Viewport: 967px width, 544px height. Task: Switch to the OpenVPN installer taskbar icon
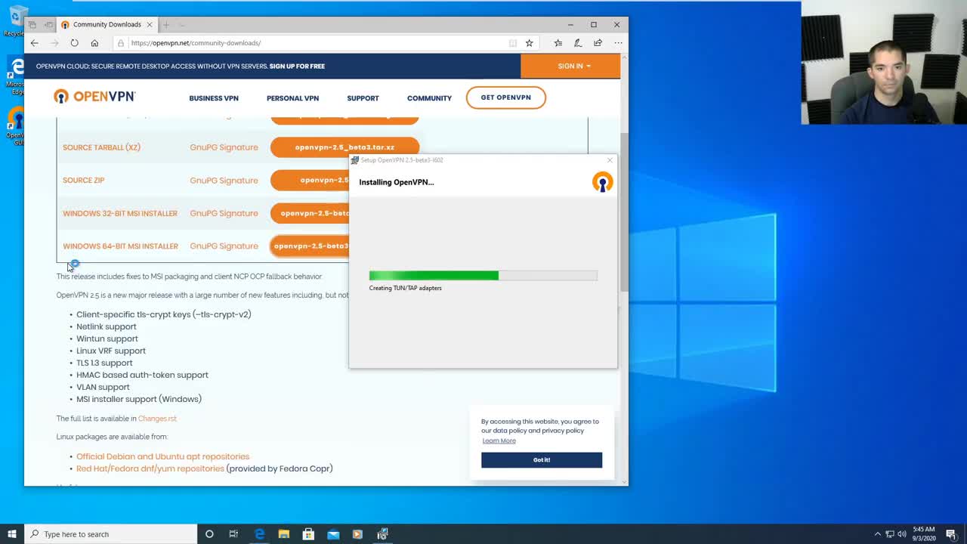(x=382, y=534)
